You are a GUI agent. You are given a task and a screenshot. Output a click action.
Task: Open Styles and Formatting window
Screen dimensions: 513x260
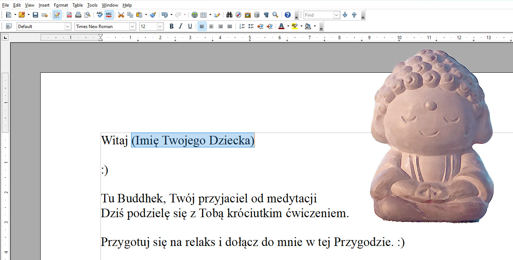(9, 26)
